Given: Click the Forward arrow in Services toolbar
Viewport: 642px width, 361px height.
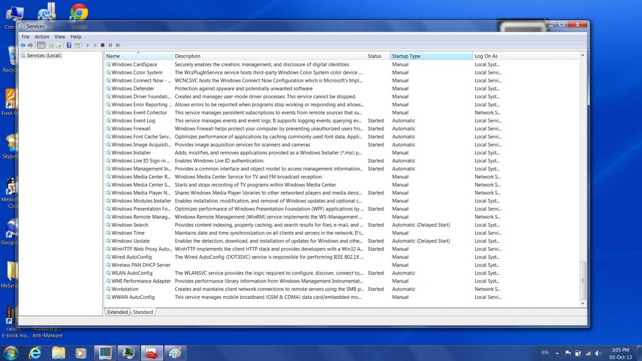Looking at the screenshot, I should click(30, 45).
